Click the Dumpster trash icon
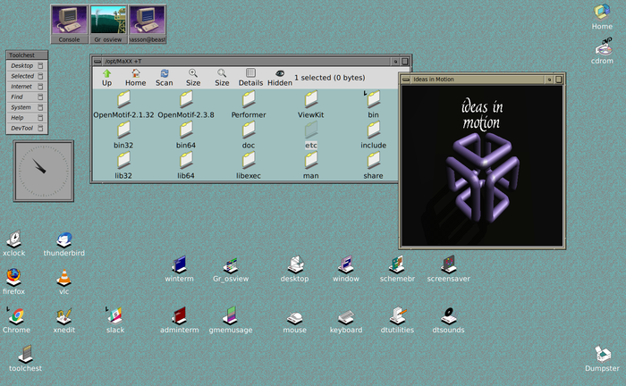Screen dimensions: 626x386 pos(602,354)
